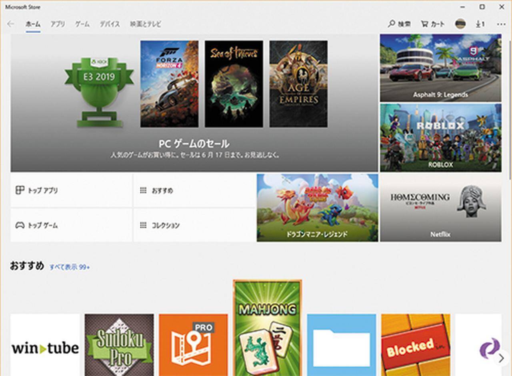The height and width of the screenshot is (376, 512).
Task: Switch to the ホーム tab
Action: (33, 24)
